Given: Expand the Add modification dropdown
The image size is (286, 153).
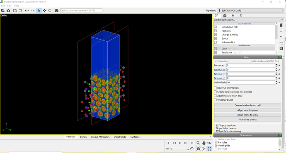Looking at the screenshot, I should pyautogui.click(x=249, y=20).
